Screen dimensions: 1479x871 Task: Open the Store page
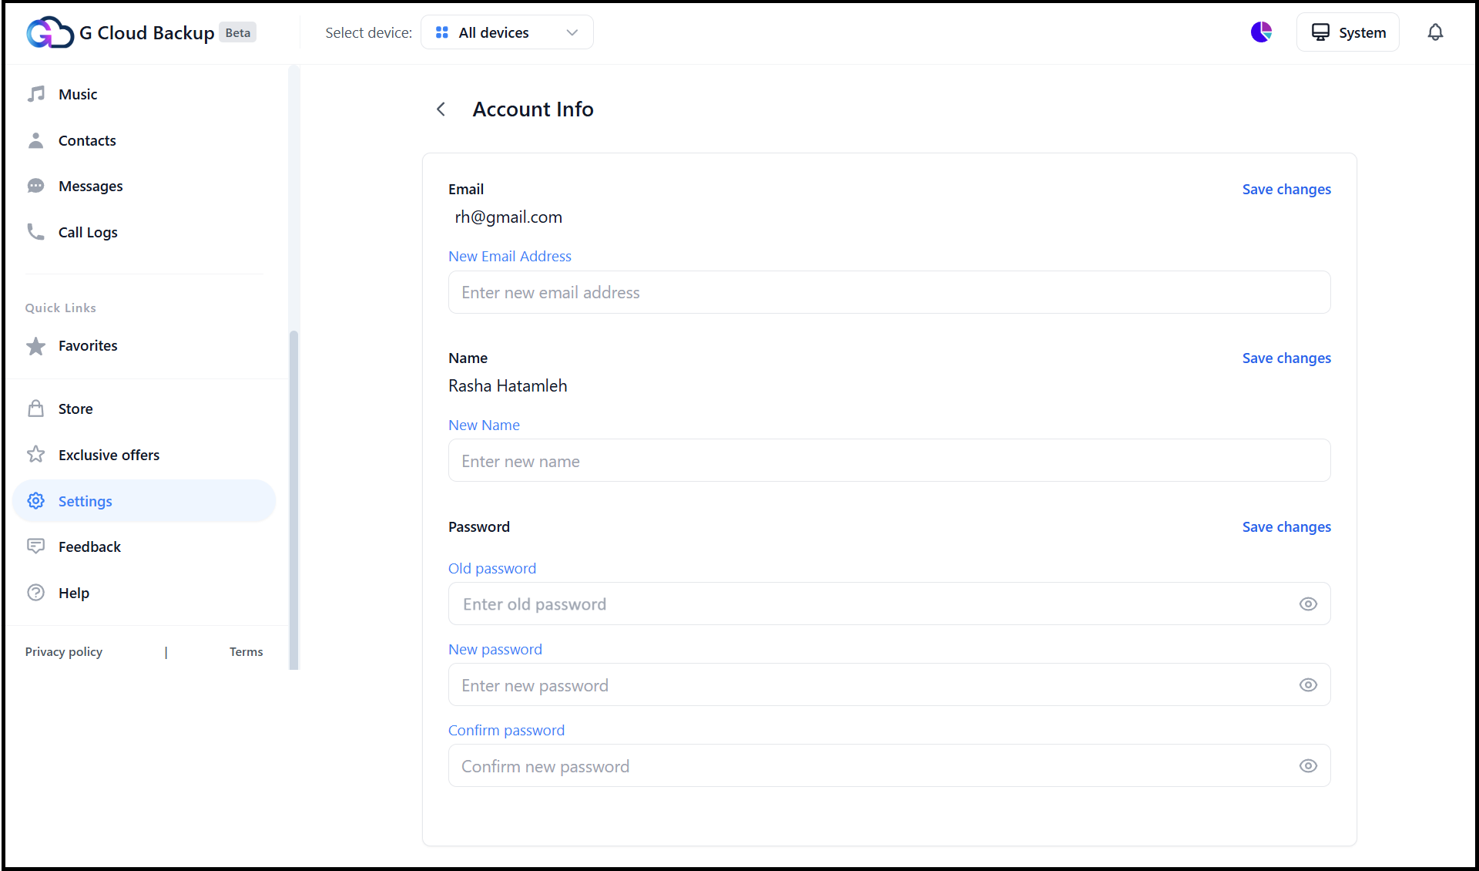pyautogui.click(x=75, y=408)
